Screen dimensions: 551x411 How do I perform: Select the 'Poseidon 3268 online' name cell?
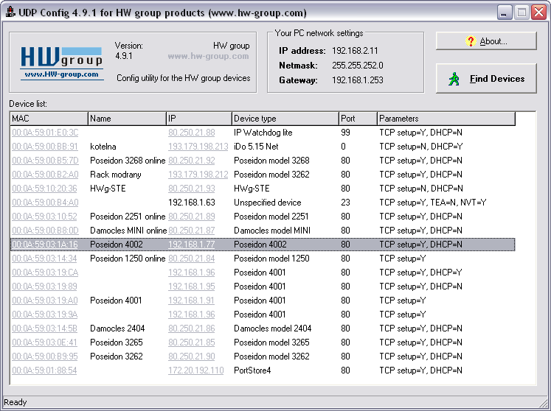click(x=128, y=161)
